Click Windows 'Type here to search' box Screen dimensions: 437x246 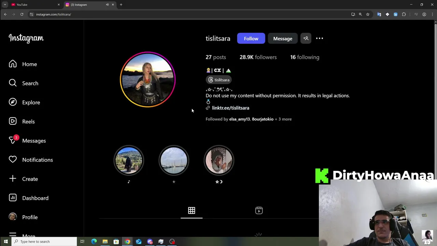(44, 242)
